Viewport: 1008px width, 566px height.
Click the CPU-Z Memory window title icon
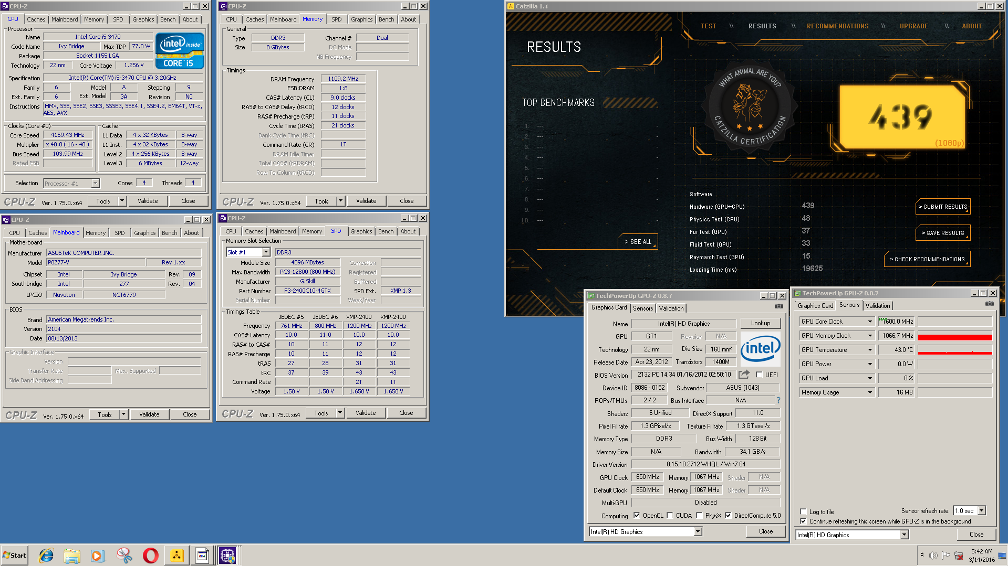click(223, 6)
